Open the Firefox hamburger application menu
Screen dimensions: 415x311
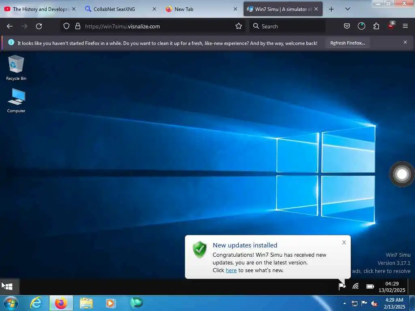(x=405, y=26)
